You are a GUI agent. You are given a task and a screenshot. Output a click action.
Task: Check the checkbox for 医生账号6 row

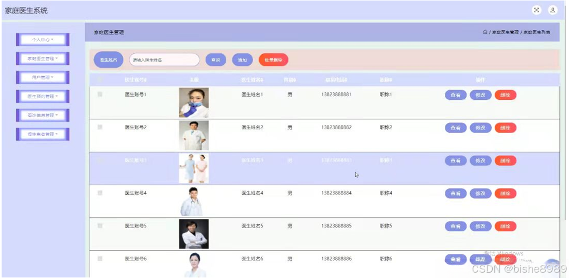click(x=100, y=259)
